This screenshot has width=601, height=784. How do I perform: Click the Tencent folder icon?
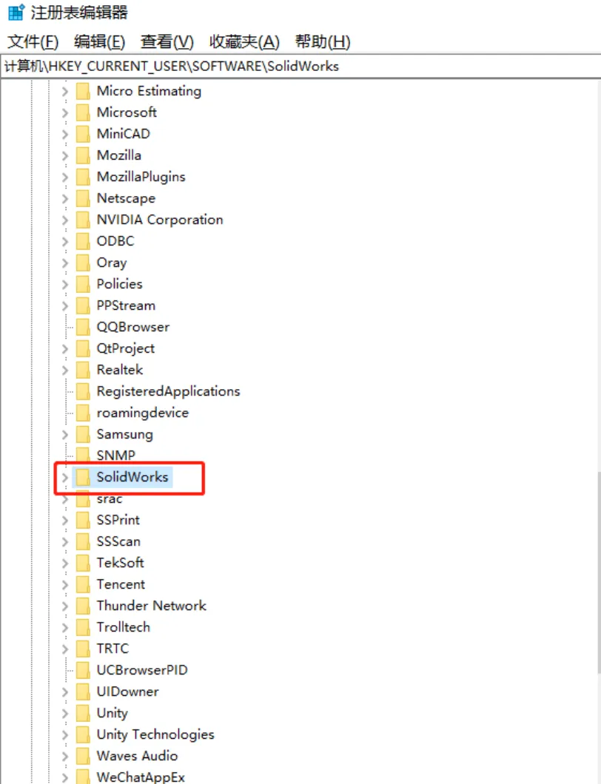click(83, 584)
